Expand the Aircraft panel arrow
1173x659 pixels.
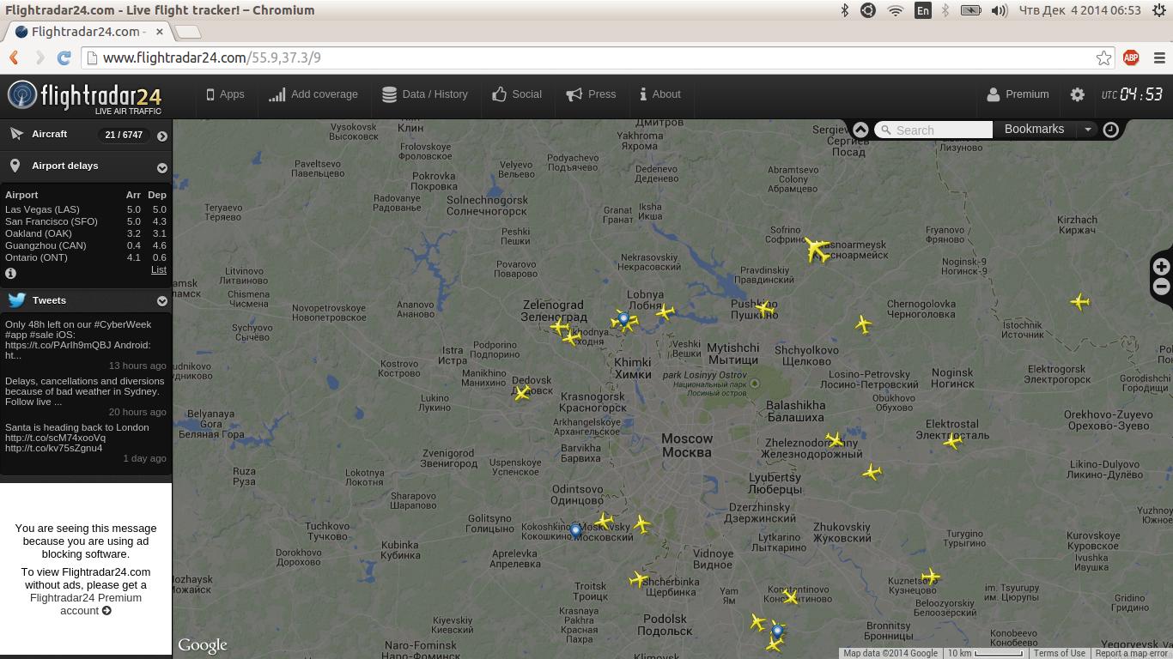point(162,136)
